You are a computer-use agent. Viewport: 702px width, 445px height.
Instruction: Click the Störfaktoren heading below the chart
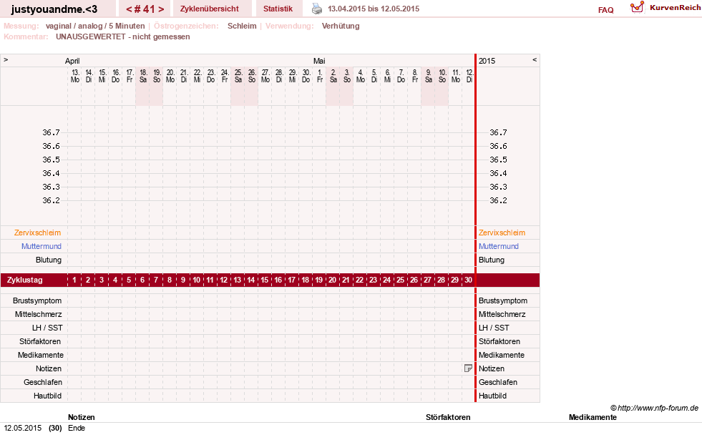[448, 417]
